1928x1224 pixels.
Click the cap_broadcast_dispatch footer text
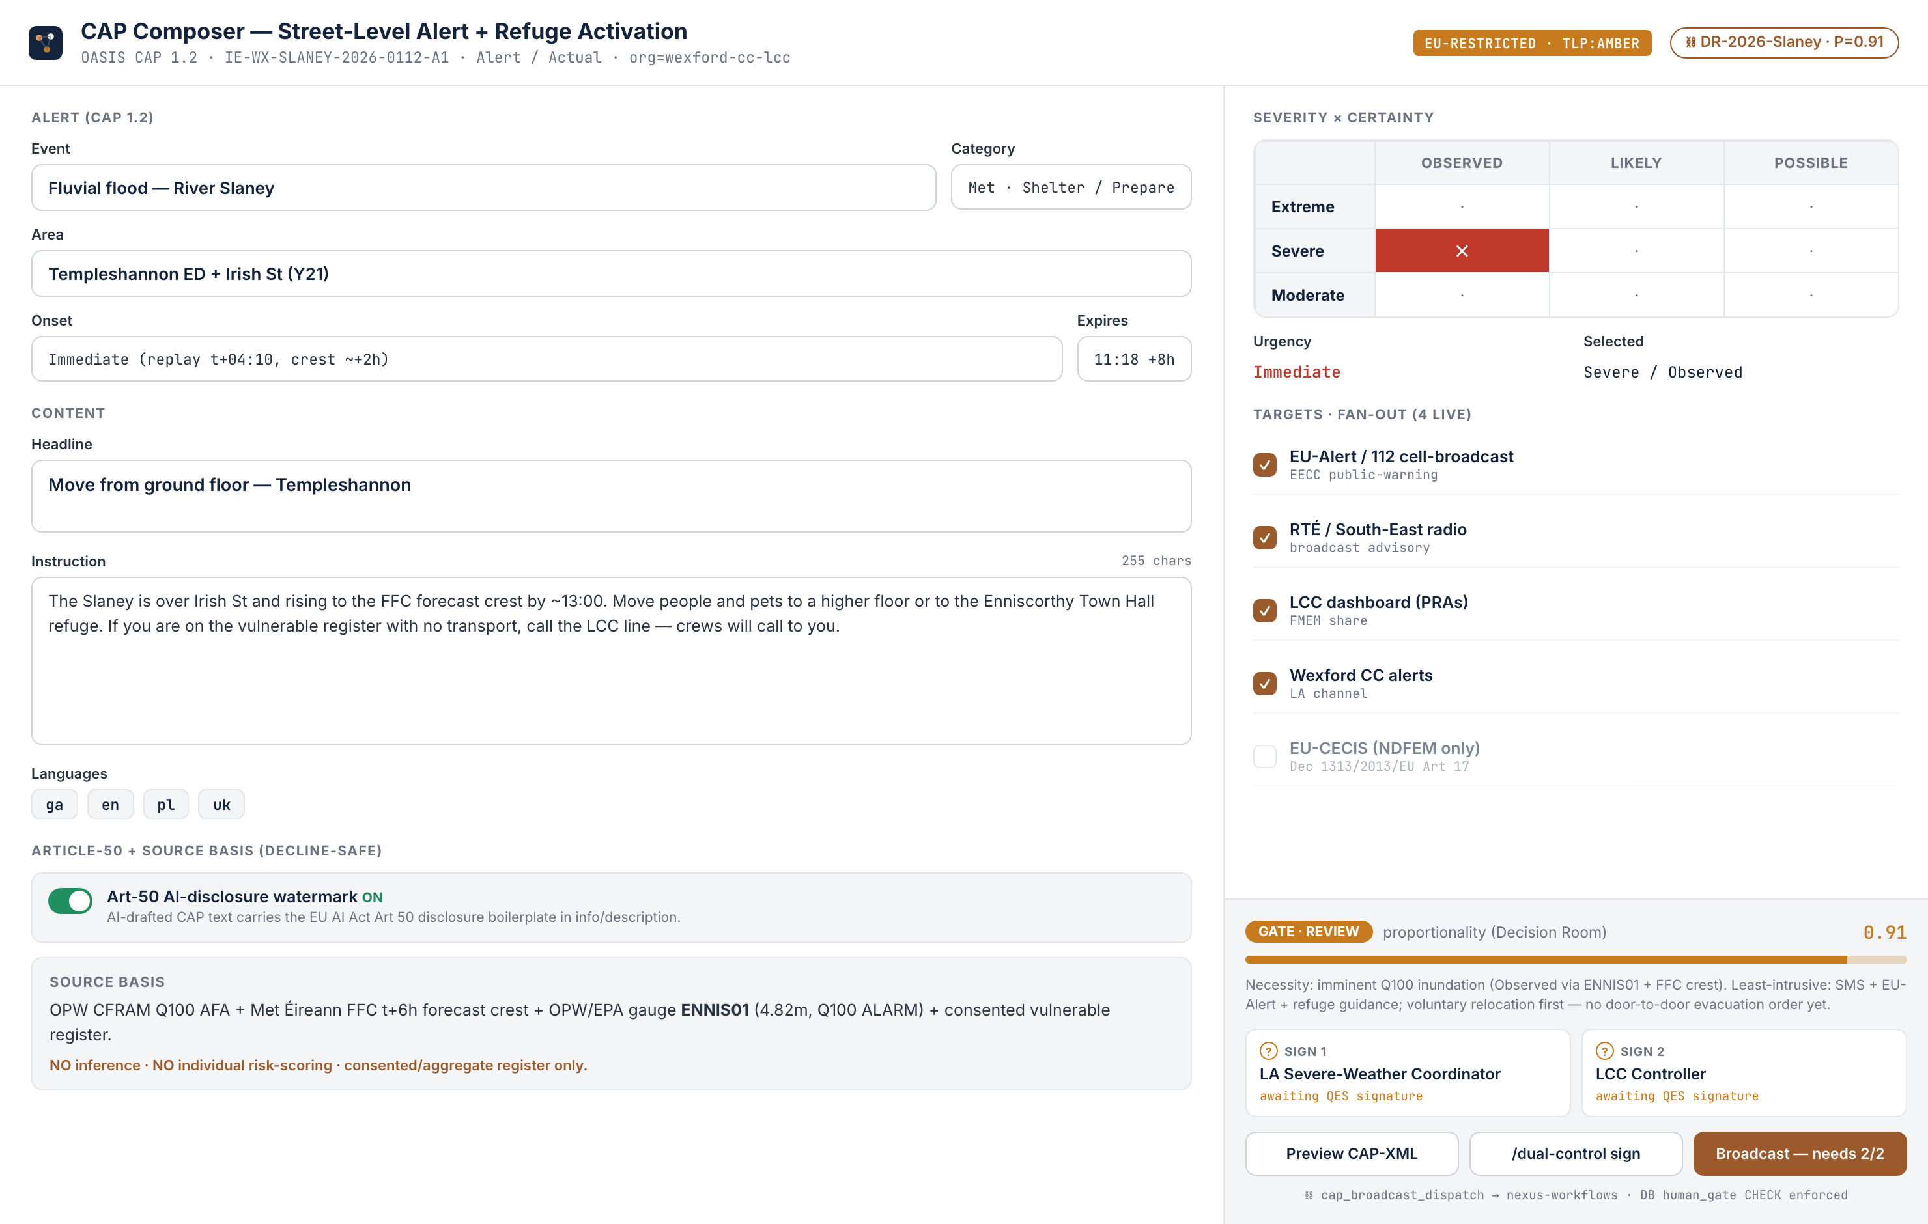[1576, 1195]
